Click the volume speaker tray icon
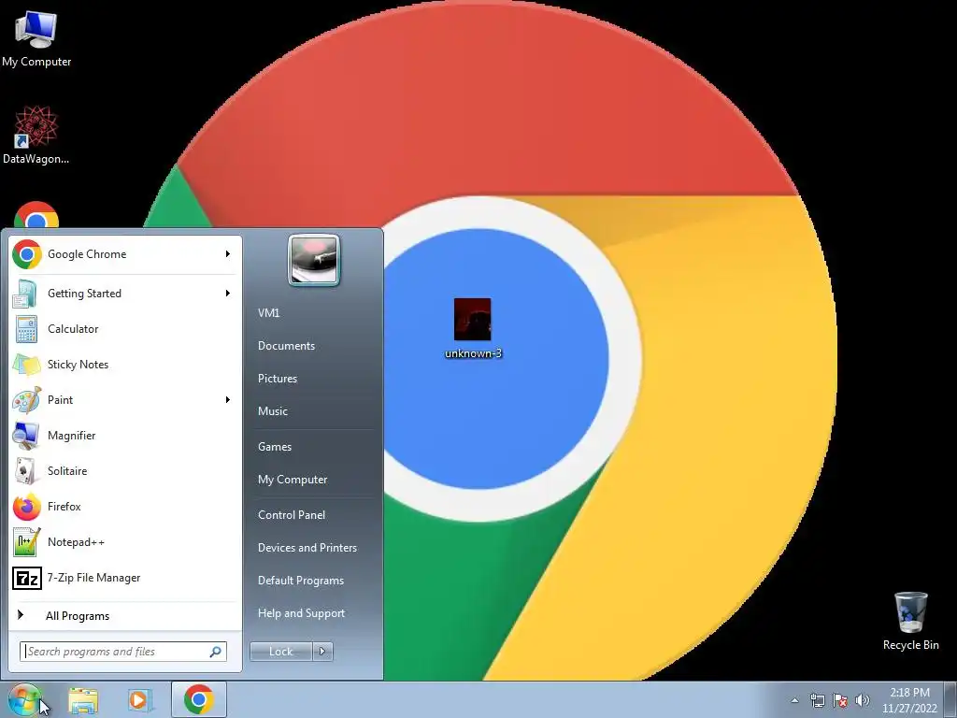The height and width of the screenshot is (718, 957). pyautogui.click(x=862, y=700)
